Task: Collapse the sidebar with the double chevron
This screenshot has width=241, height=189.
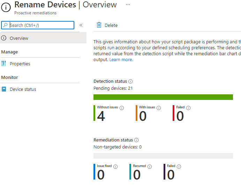Action: tap(81, 25)
